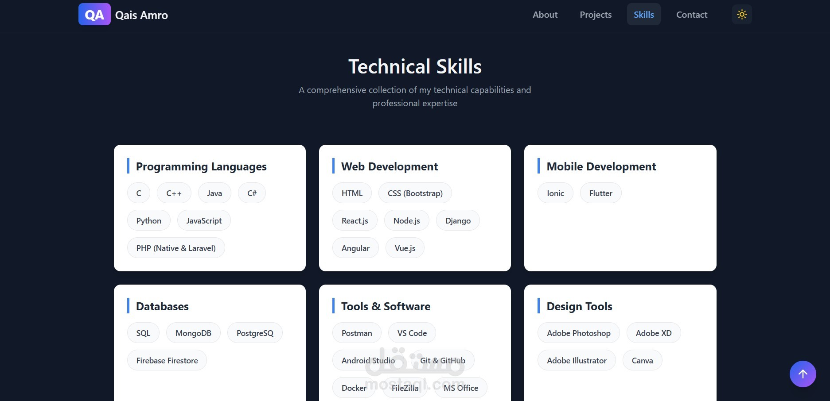Click the Design Tools card heading
830x401 pixels.
click(579, 306)
